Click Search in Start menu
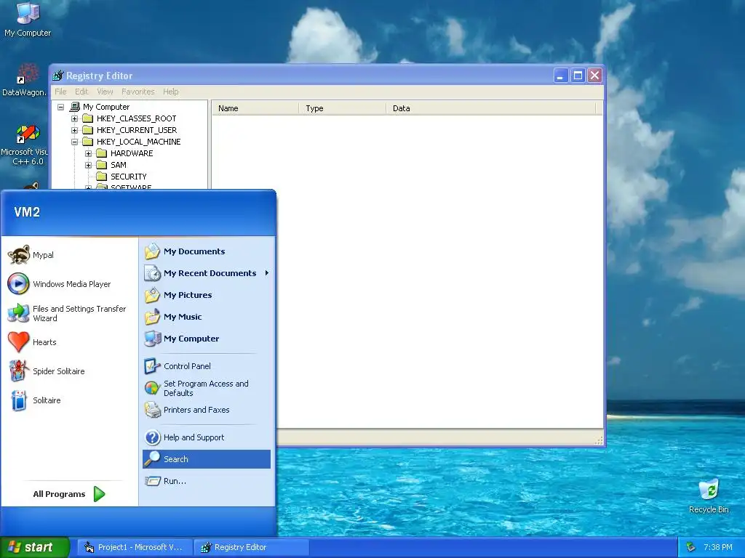Image resolution: width=745 pixels, height=558 pixels. coord(206,459)
